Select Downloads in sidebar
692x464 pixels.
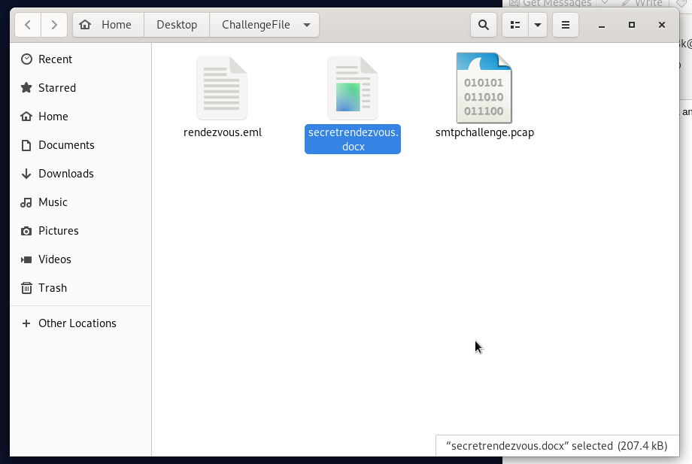66,174
